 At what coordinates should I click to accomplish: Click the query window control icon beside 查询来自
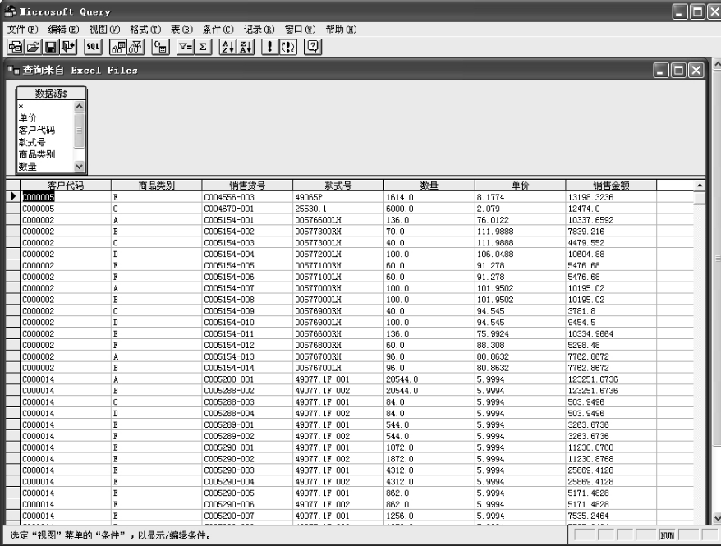(x=13, y=71)
